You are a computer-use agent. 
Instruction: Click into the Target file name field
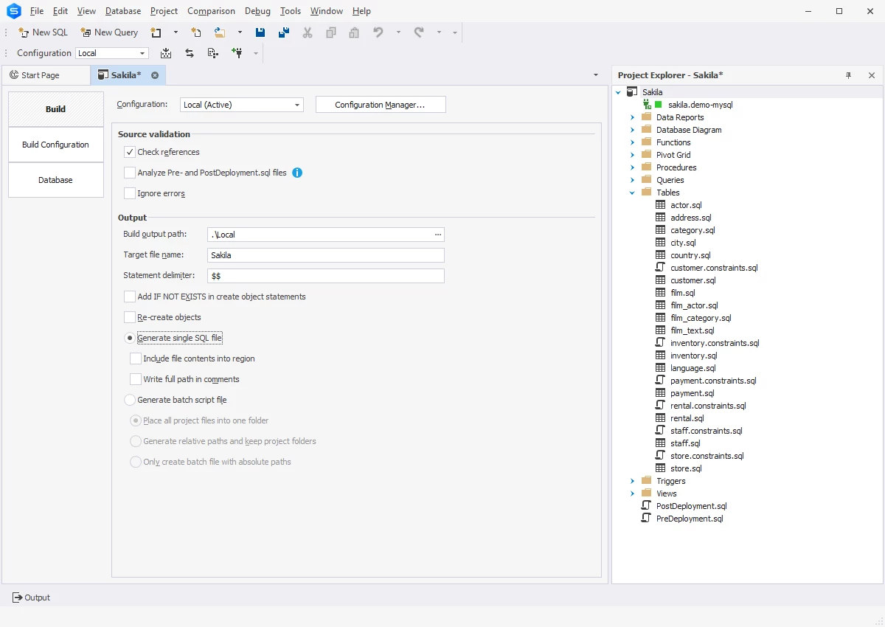pos(325,255)
